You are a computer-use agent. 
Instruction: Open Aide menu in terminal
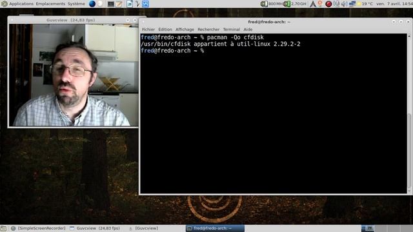click(248, 30)
